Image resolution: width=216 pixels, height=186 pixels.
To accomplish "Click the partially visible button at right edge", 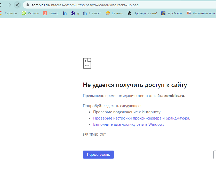I will coord(215,155).
